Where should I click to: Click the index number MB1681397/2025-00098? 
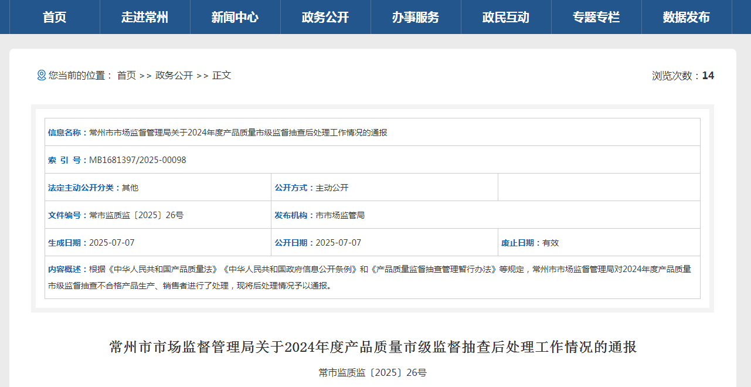coord(137,160)
